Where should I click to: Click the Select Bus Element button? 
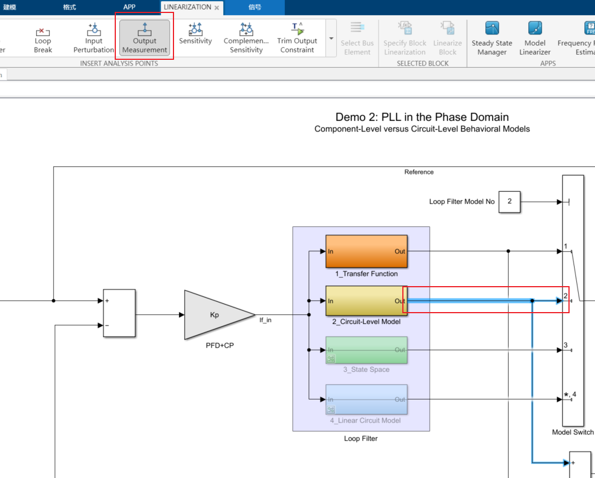coord(357,37)
